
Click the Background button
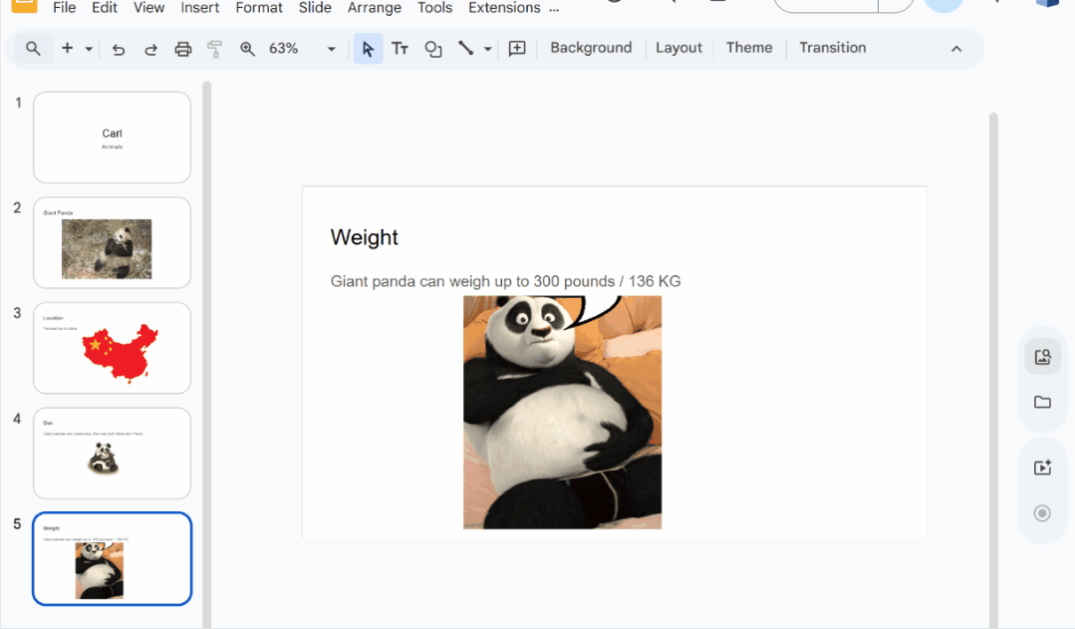coord(591,48)
